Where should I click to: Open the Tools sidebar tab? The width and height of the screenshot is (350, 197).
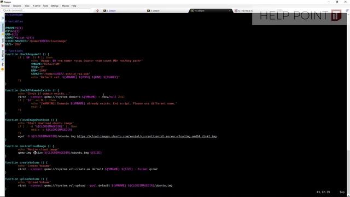click(3, 43)
